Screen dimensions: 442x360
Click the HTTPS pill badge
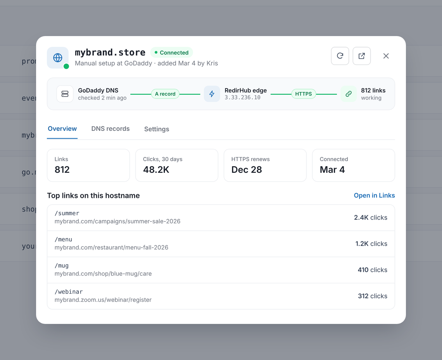point(304,94)
